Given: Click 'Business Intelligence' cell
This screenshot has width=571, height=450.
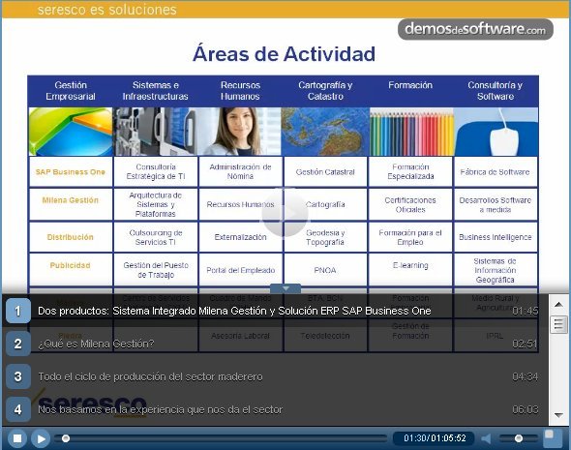Looking at the screenshot, I should 496,237.
